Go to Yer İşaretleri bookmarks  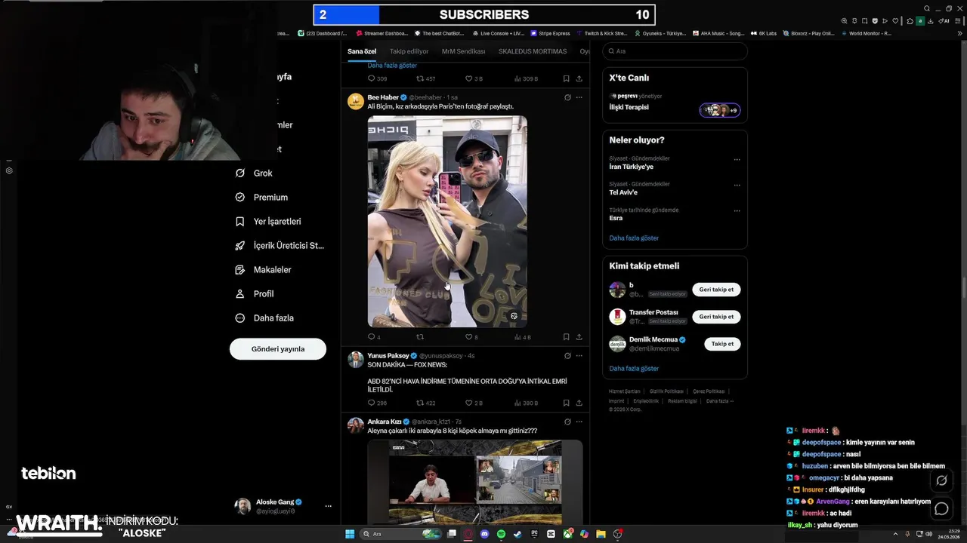pos(267,222)
